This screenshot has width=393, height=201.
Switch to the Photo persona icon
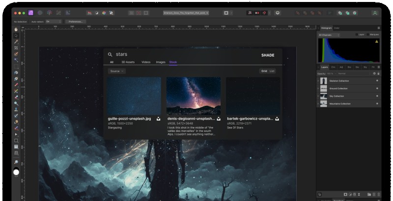coord(31,13)
